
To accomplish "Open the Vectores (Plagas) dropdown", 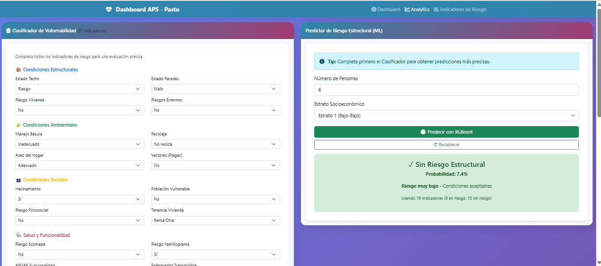I will [x=216, y=166].
